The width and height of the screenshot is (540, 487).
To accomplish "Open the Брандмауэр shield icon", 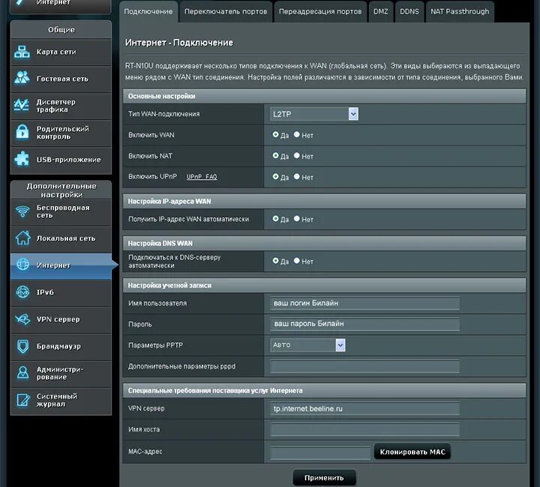I will pos(22,346).
